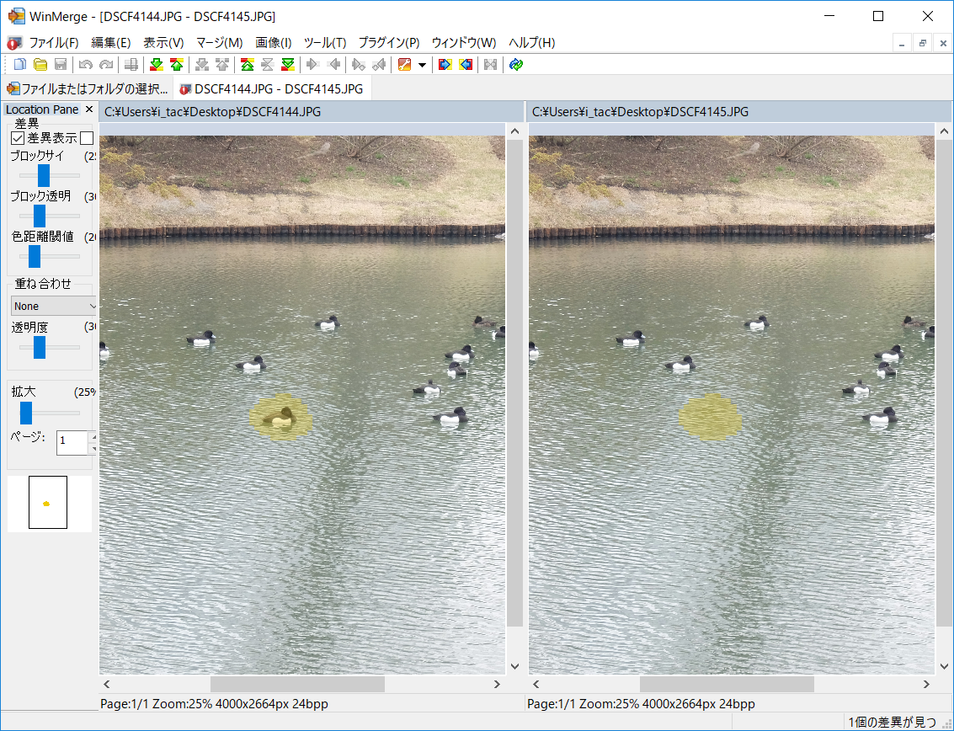Open the ヘルプ(H) menu
This screenshot has height=731, width=954.
[532, 43]
